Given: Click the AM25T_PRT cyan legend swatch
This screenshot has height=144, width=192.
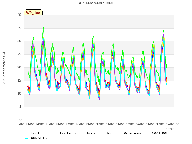Looking at the screenshot, I should coord(27,139).
